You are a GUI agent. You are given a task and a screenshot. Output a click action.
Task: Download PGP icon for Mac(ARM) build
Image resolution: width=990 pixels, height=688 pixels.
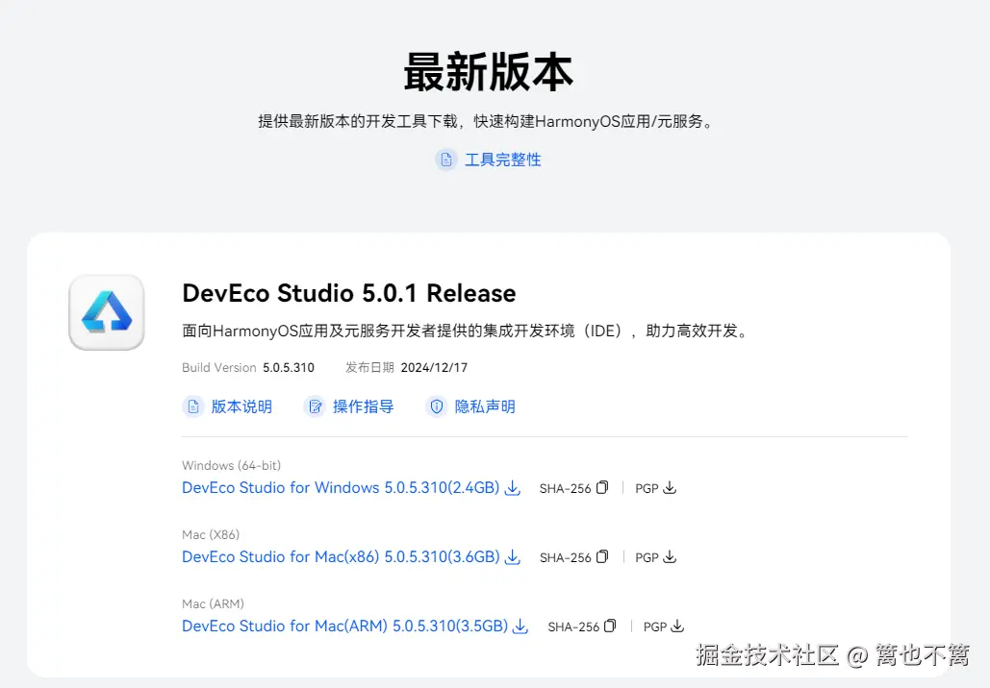point(677,627)
